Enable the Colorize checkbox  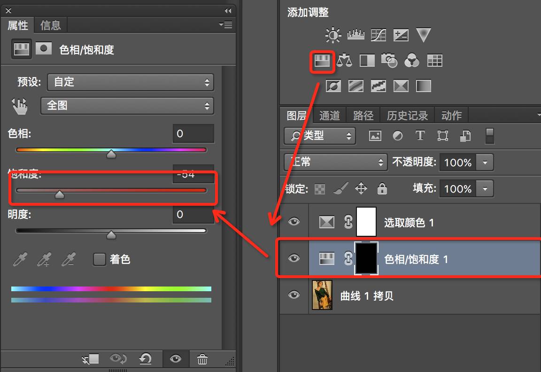click(100, 259)
